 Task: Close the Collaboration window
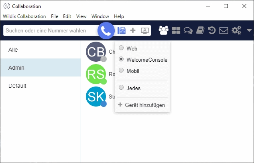244,6
